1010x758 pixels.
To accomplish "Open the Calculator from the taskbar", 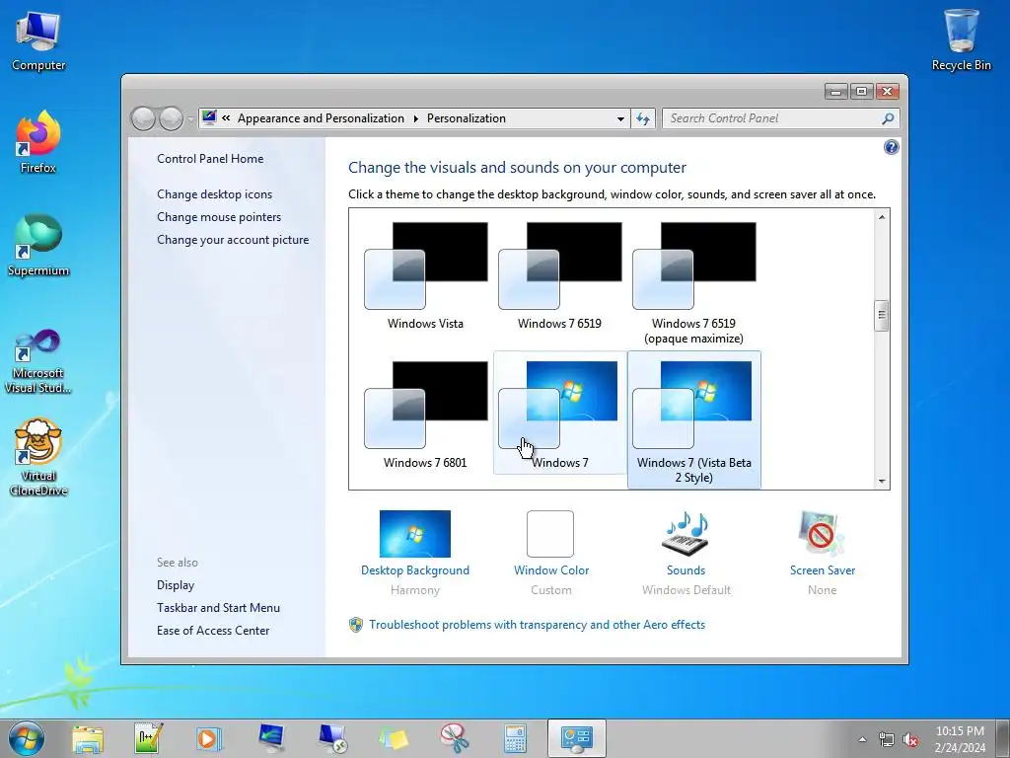I will coord(515,738).
